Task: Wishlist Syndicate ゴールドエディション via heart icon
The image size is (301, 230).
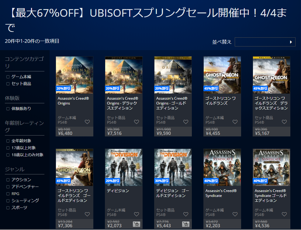Action: point(284,214)
